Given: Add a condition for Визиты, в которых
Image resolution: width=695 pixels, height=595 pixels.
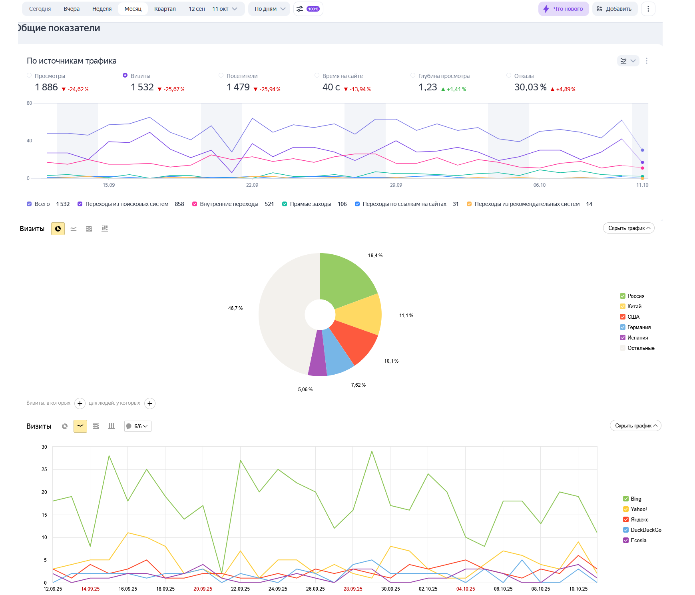Looking at the screenshot, I should coord(80,403).
